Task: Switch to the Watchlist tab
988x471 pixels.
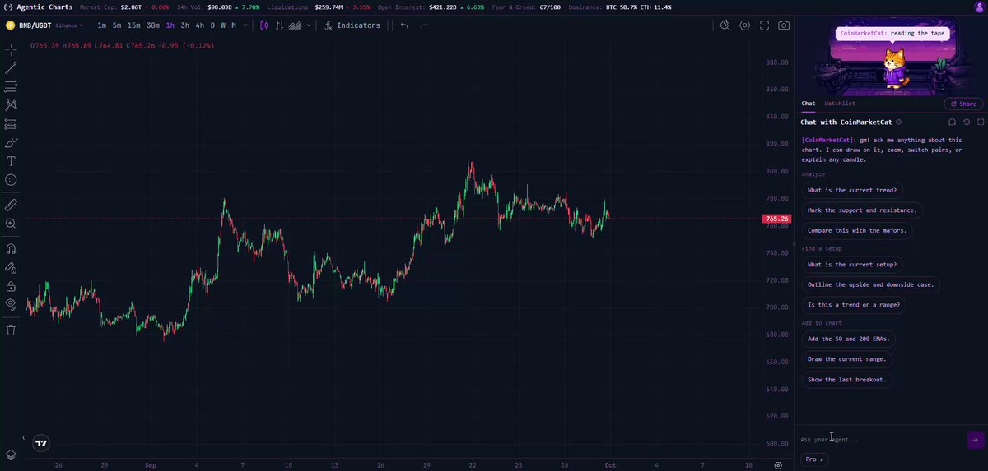Action: point(840,104)
